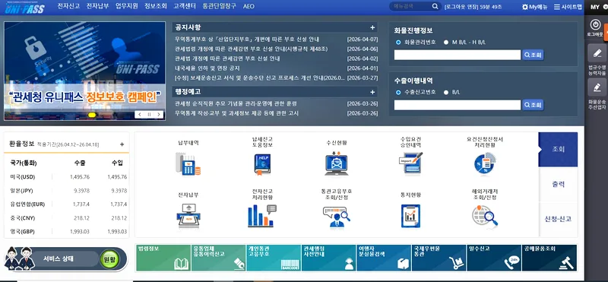Open the 법령정보 tile
608x282 pixels.
tap(163, 258)
